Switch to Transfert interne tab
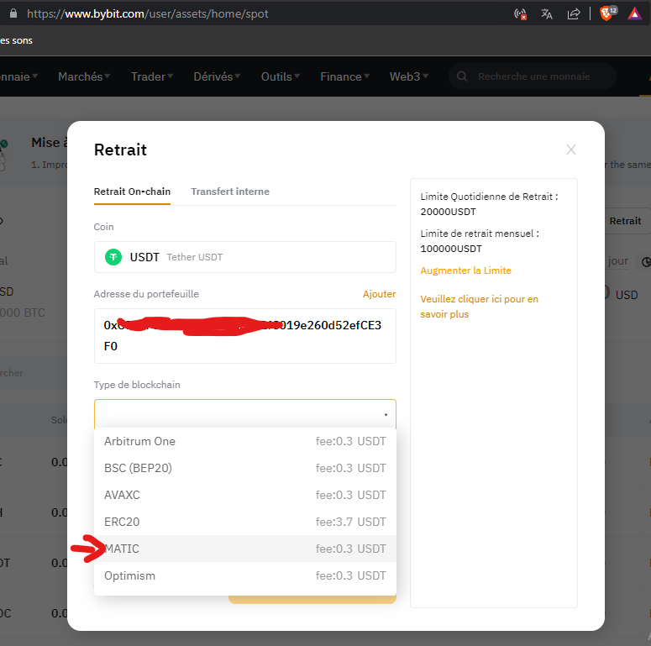This screenshot has height=646, width=651. pyautogui.click(x=230, y=192)
